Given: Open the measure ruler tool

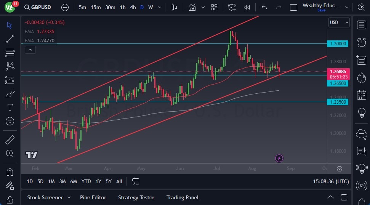Looking at the screenshot, I should click(x=10, y=140).
